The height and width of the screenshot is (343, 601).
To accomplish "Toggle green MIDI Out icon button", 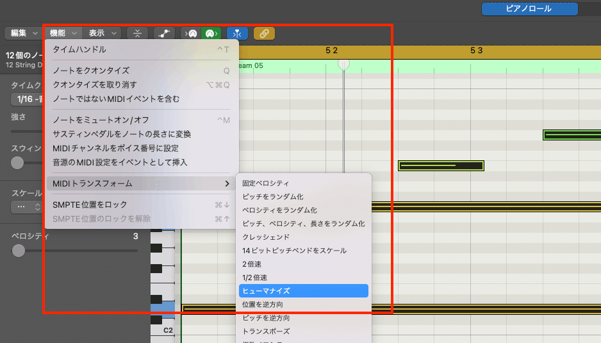I will [211, 33].
